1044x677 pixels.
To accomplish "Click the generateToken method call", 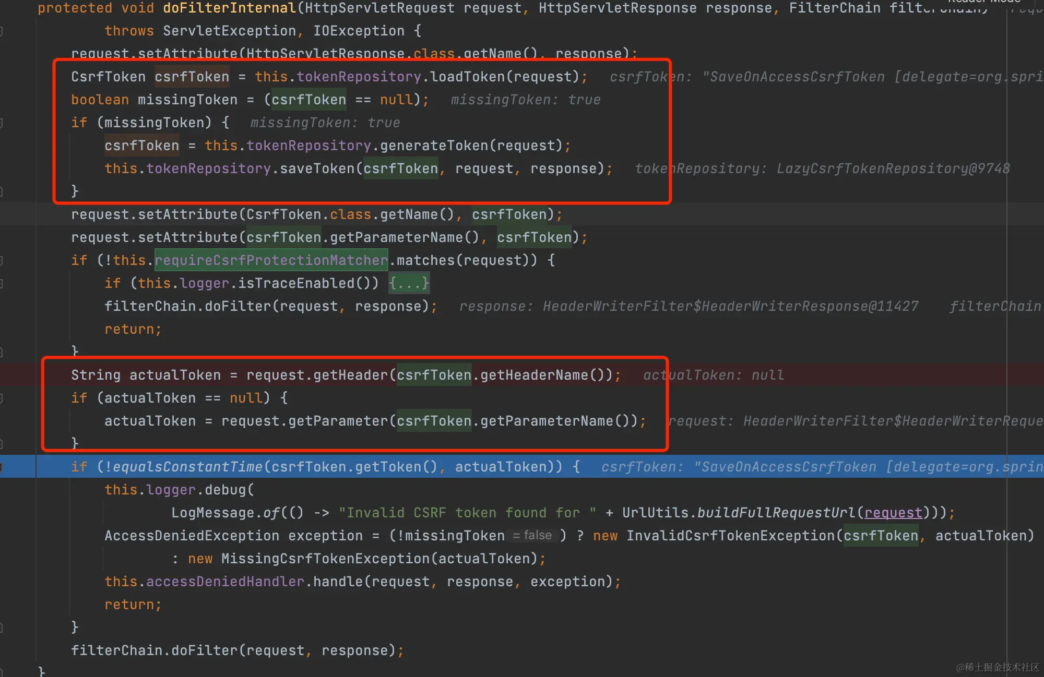I will pos(434,146).
